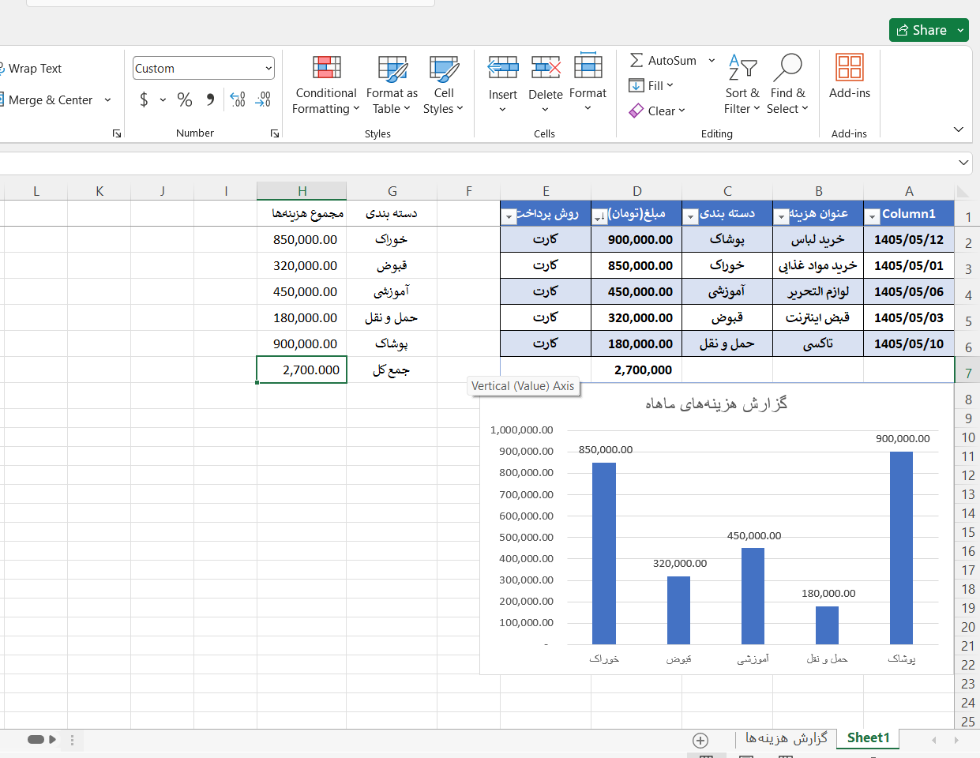Screen dimensions: 980x758
Task: Click the مجموع هزینه‌ها header cell
Action: pos(302,213)
